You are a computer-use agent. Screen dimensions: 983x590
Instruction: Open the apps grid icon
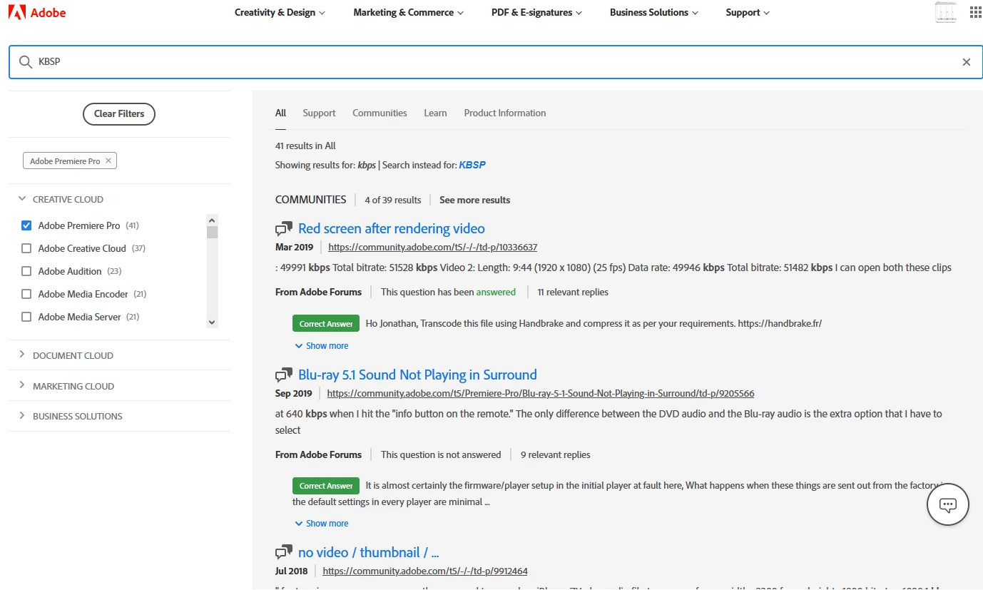pyautogui.click(x=975, y=12)
